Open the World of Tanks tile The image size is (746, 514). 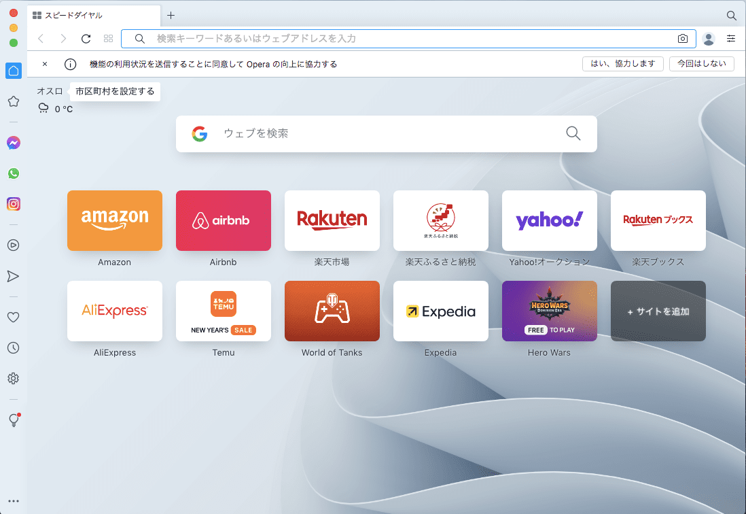coord(332,311)
